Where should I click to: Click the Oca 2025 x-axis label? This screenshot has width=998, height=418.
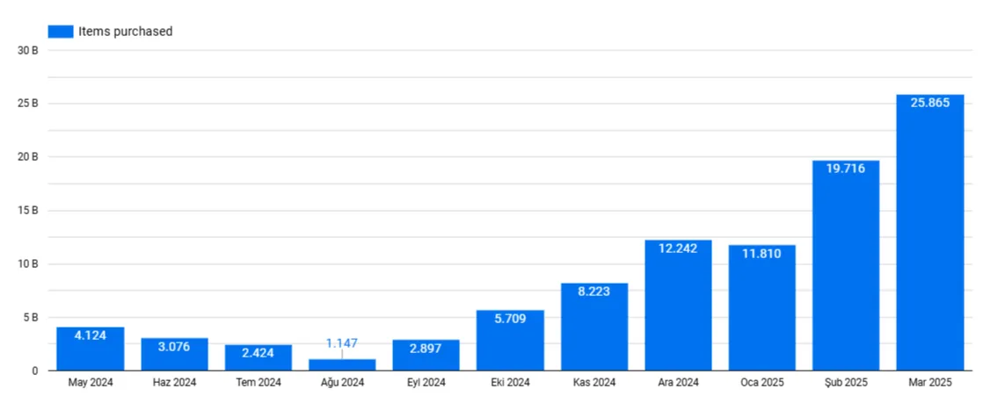pyautogui.click(x=761, y=383)
